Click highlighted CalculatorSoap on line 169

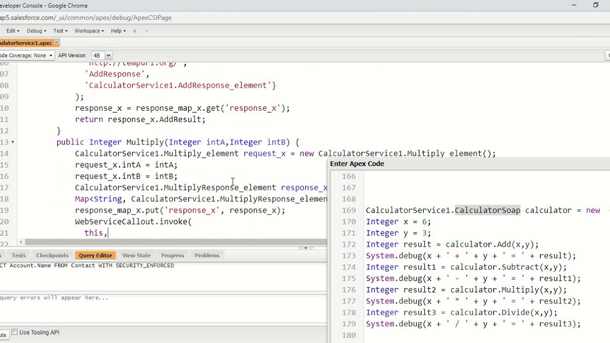pyautogui.click(x=488, y=210)
